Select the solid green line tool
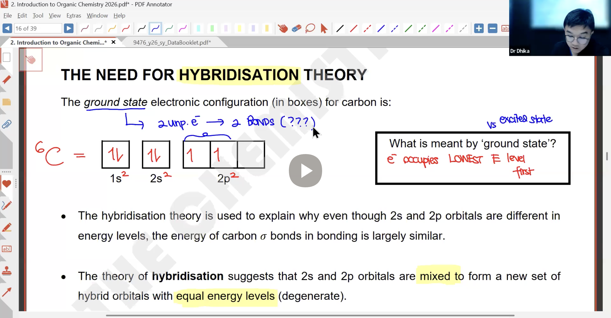The height and width of the screenshot is (318, 611). pos(408,29)
